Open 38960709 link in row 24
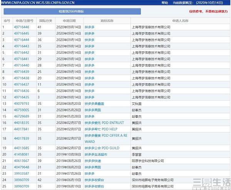Viewport: 231px width, 190px height. (22, 180)
